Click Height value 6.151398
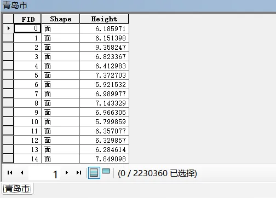Viewport: 276px width, 198px height. [104, 38]
